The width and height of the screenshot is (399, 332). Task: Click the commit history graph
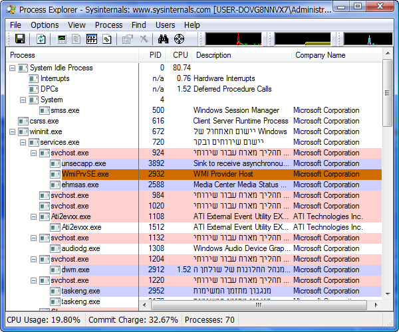point(303,39)
